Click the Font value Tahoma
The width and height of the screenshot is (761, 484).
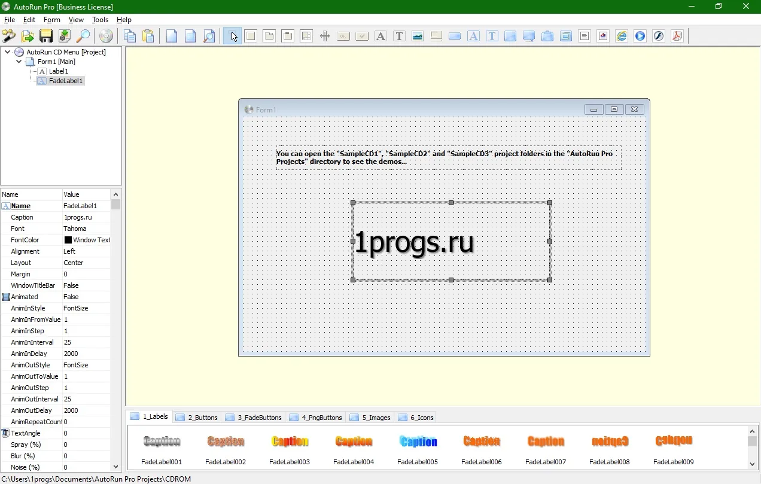point(75,229)
